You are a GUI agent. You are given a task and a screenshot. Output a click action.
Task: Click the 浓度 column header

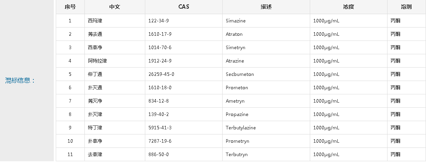(x=349, y=7)
